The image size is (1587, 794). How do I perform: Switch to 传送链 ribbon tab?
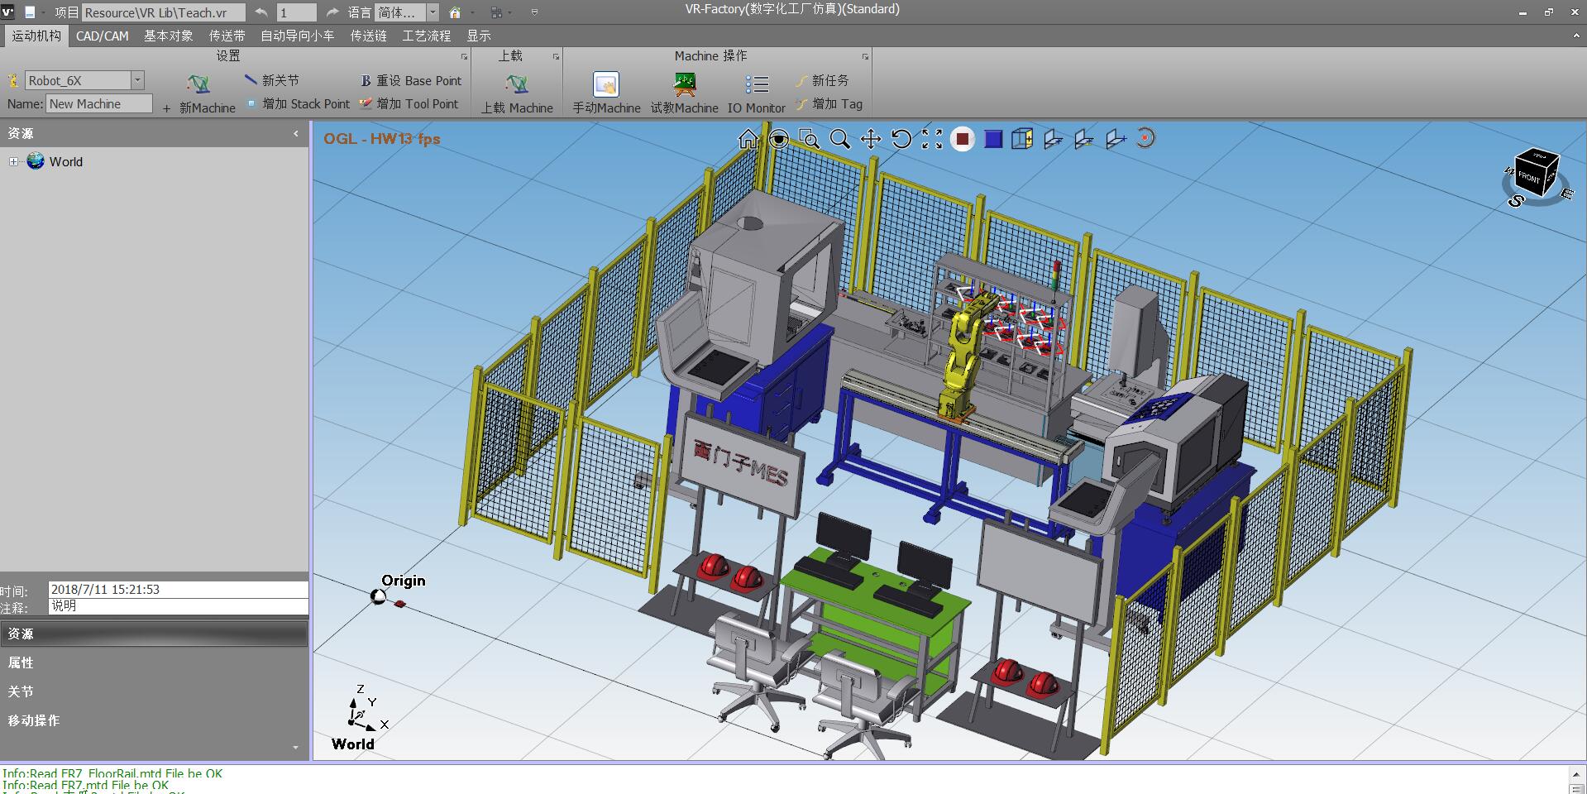pyautogui.click(x=369, y=36)
